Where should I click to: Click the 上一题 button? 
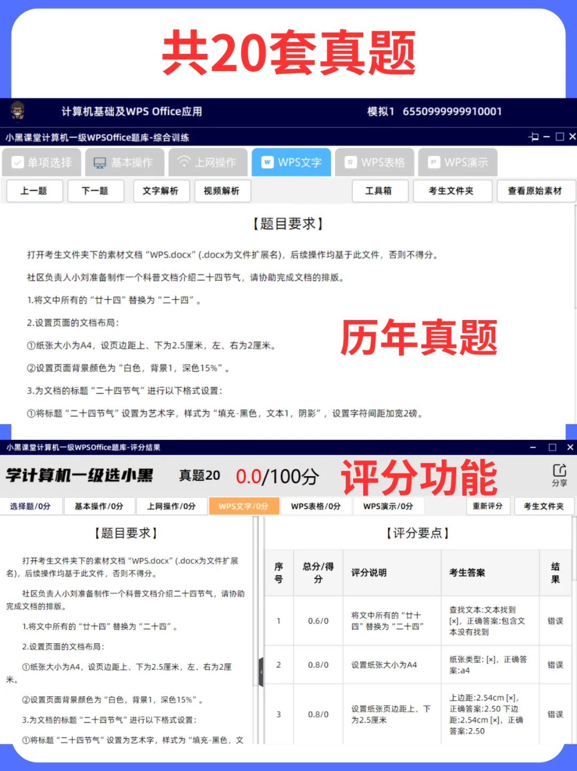tap(34, 191)
